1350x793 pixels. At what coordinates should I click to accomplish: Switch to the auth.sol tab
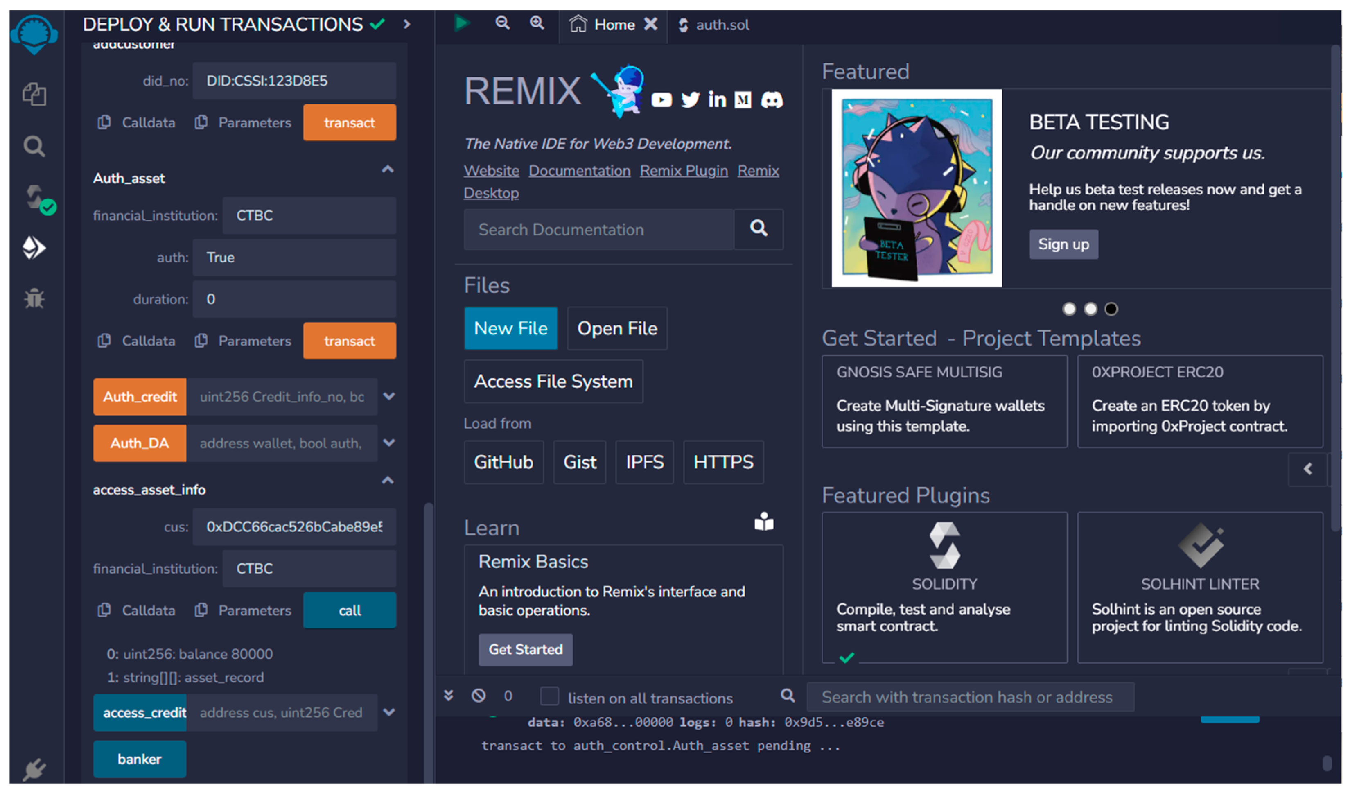(x=713, y=25)
